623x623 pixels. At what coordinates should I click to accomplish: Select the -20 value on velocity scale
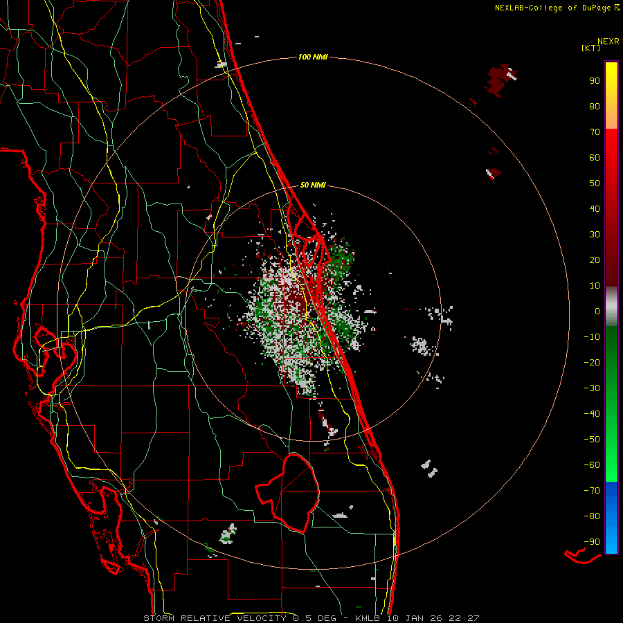[592, 362]
